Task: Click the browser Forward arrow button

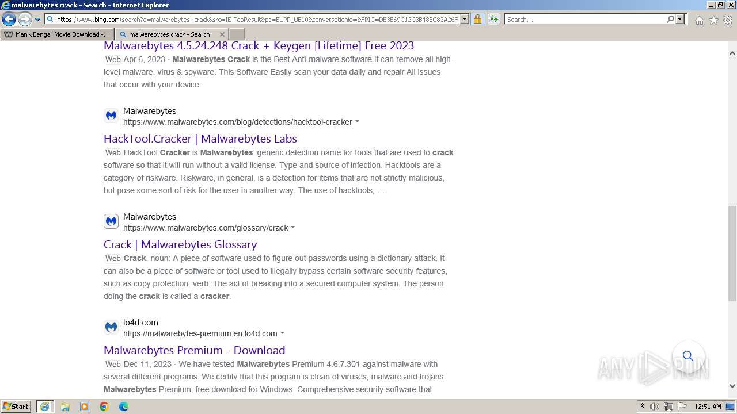Action: (x=25, y=19)
